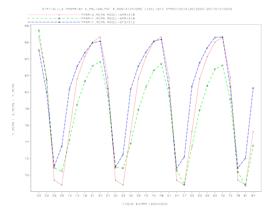This screenshot has height=213, width=276.
Task: Click the x-axis forecast hour label 03
Action: [x=46, y=196]
